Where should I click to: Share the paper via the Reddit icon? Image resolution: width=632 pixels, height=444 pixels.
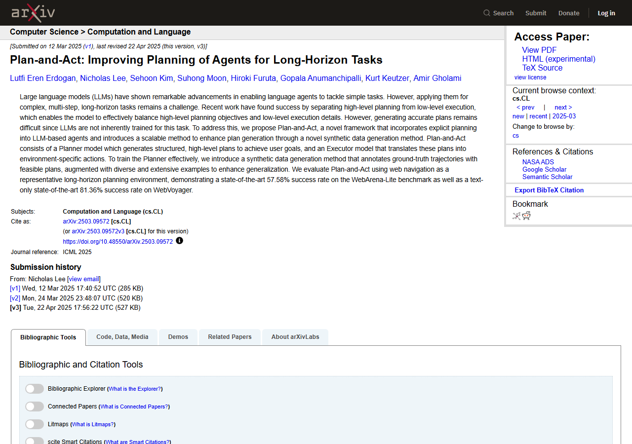pyautogui.click(x=526, y=216)
